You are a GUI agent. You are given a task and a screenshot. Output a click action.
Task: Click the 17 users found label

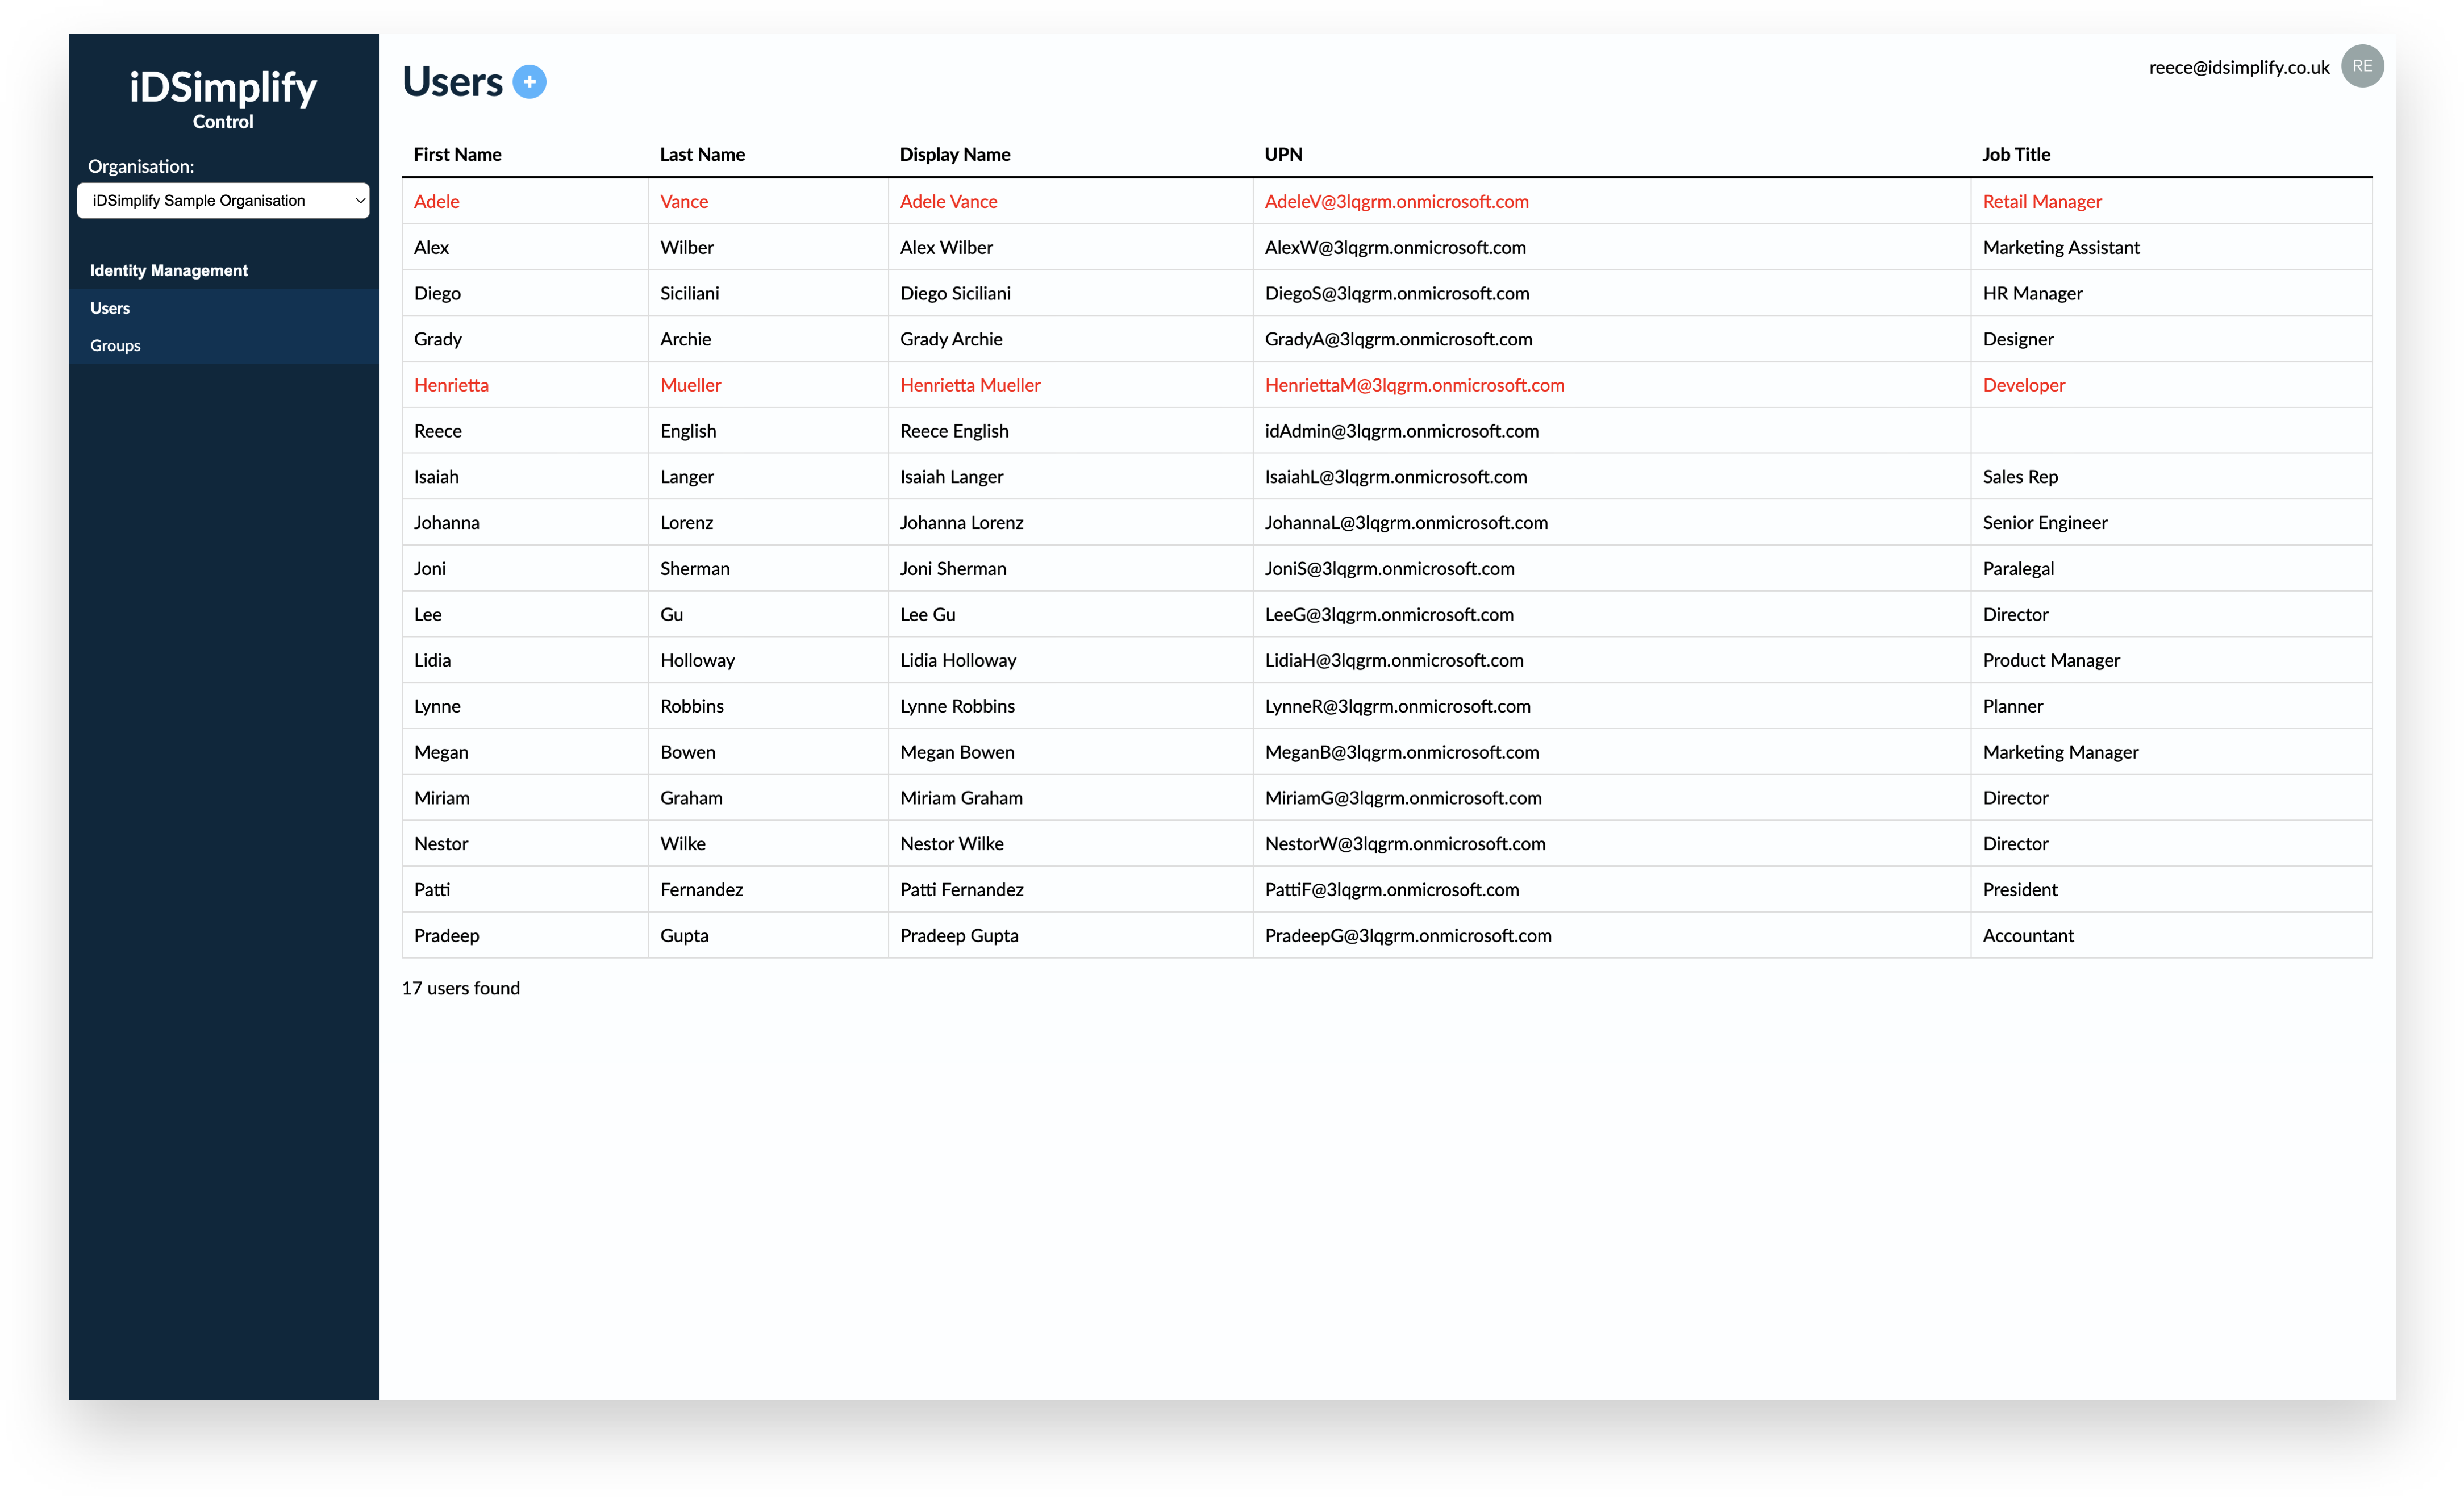click(460, 988)
